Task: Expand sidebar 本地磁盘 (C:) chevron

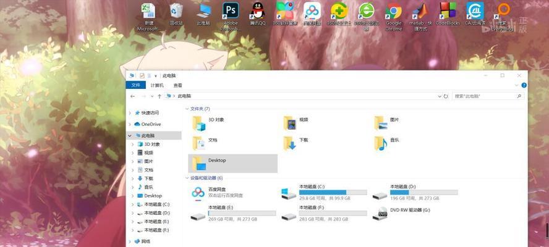Action: point(133,204)
